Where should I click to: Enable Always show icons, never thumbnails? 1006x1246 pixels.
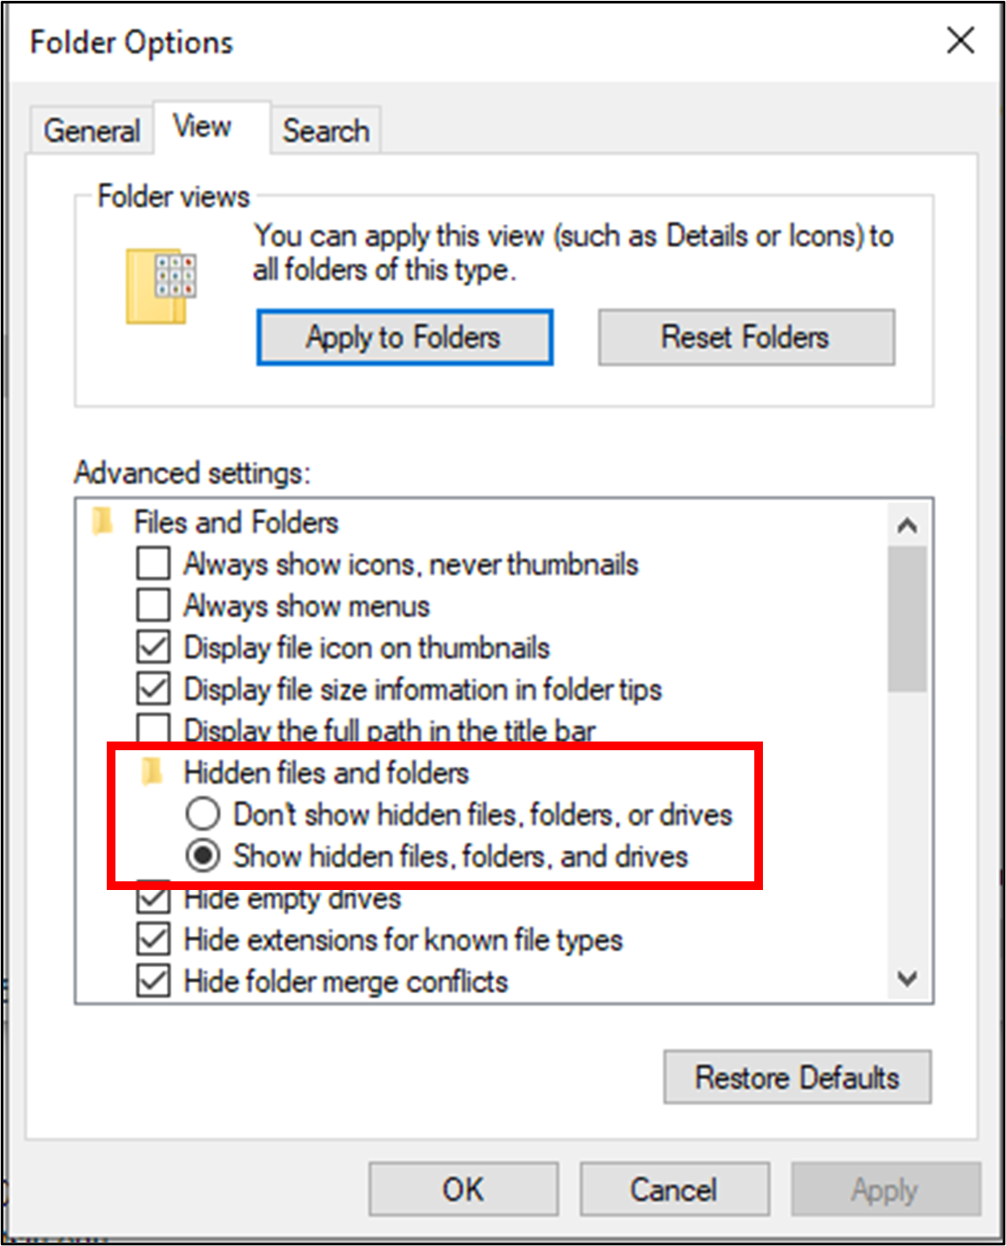[154, 564]
